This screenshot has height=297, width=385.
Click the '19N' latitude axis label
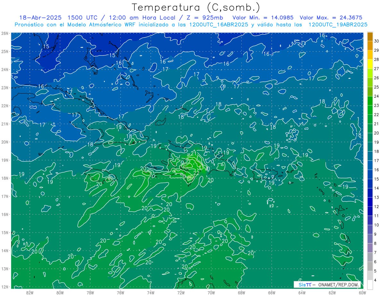coord(4,160)
